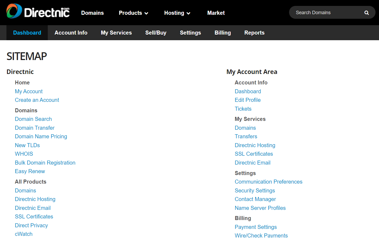Open the Create an Account link
Screen dimensions: 379x238
coord(37,100)
